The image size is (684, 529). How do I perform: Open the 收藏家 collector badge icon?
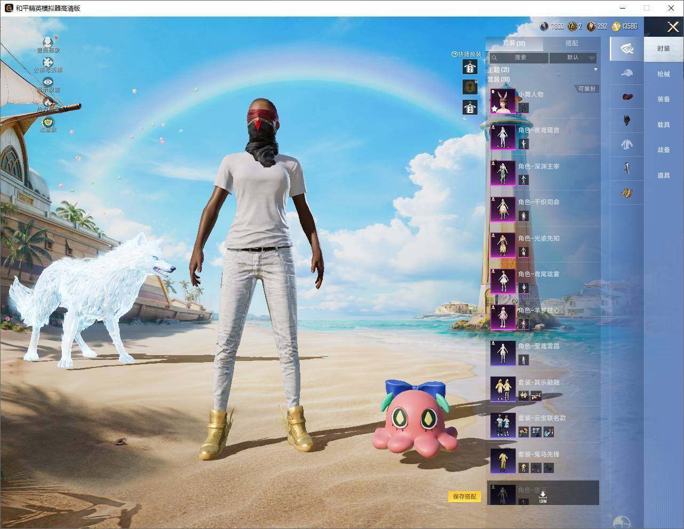[x=48, y=122]
